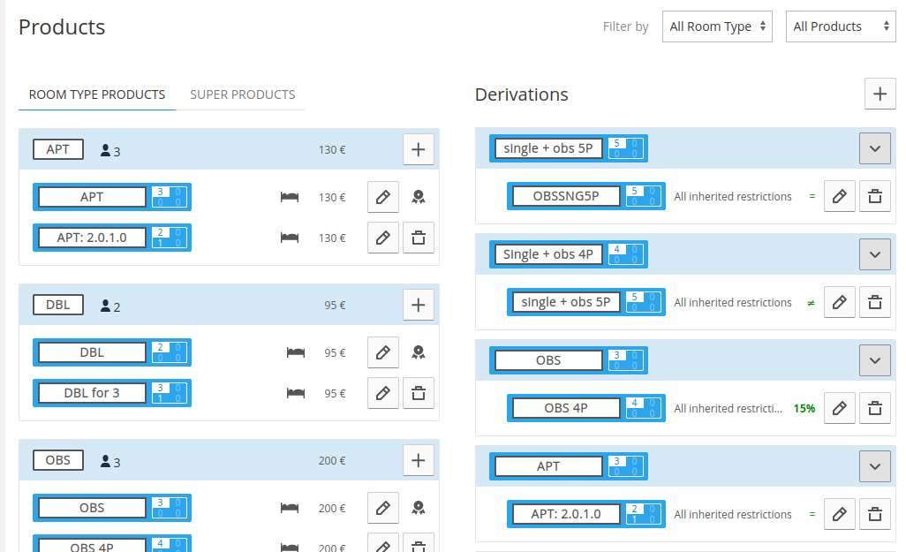Image resolution: width=906 pixels, height=552 pixels.
Task: Collapse the APT derivation group chevron
Action: pos(875,466)
